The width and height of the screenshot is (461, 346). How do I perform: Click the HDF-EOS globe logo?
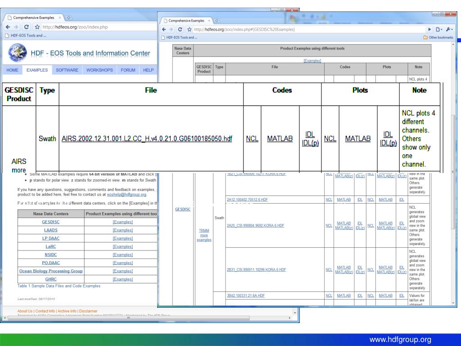18,53
